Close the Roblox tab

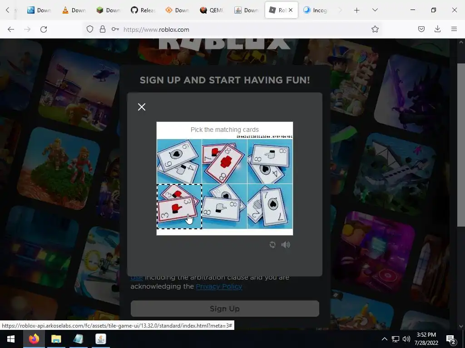pyautogui.click(x=291, y=10)
